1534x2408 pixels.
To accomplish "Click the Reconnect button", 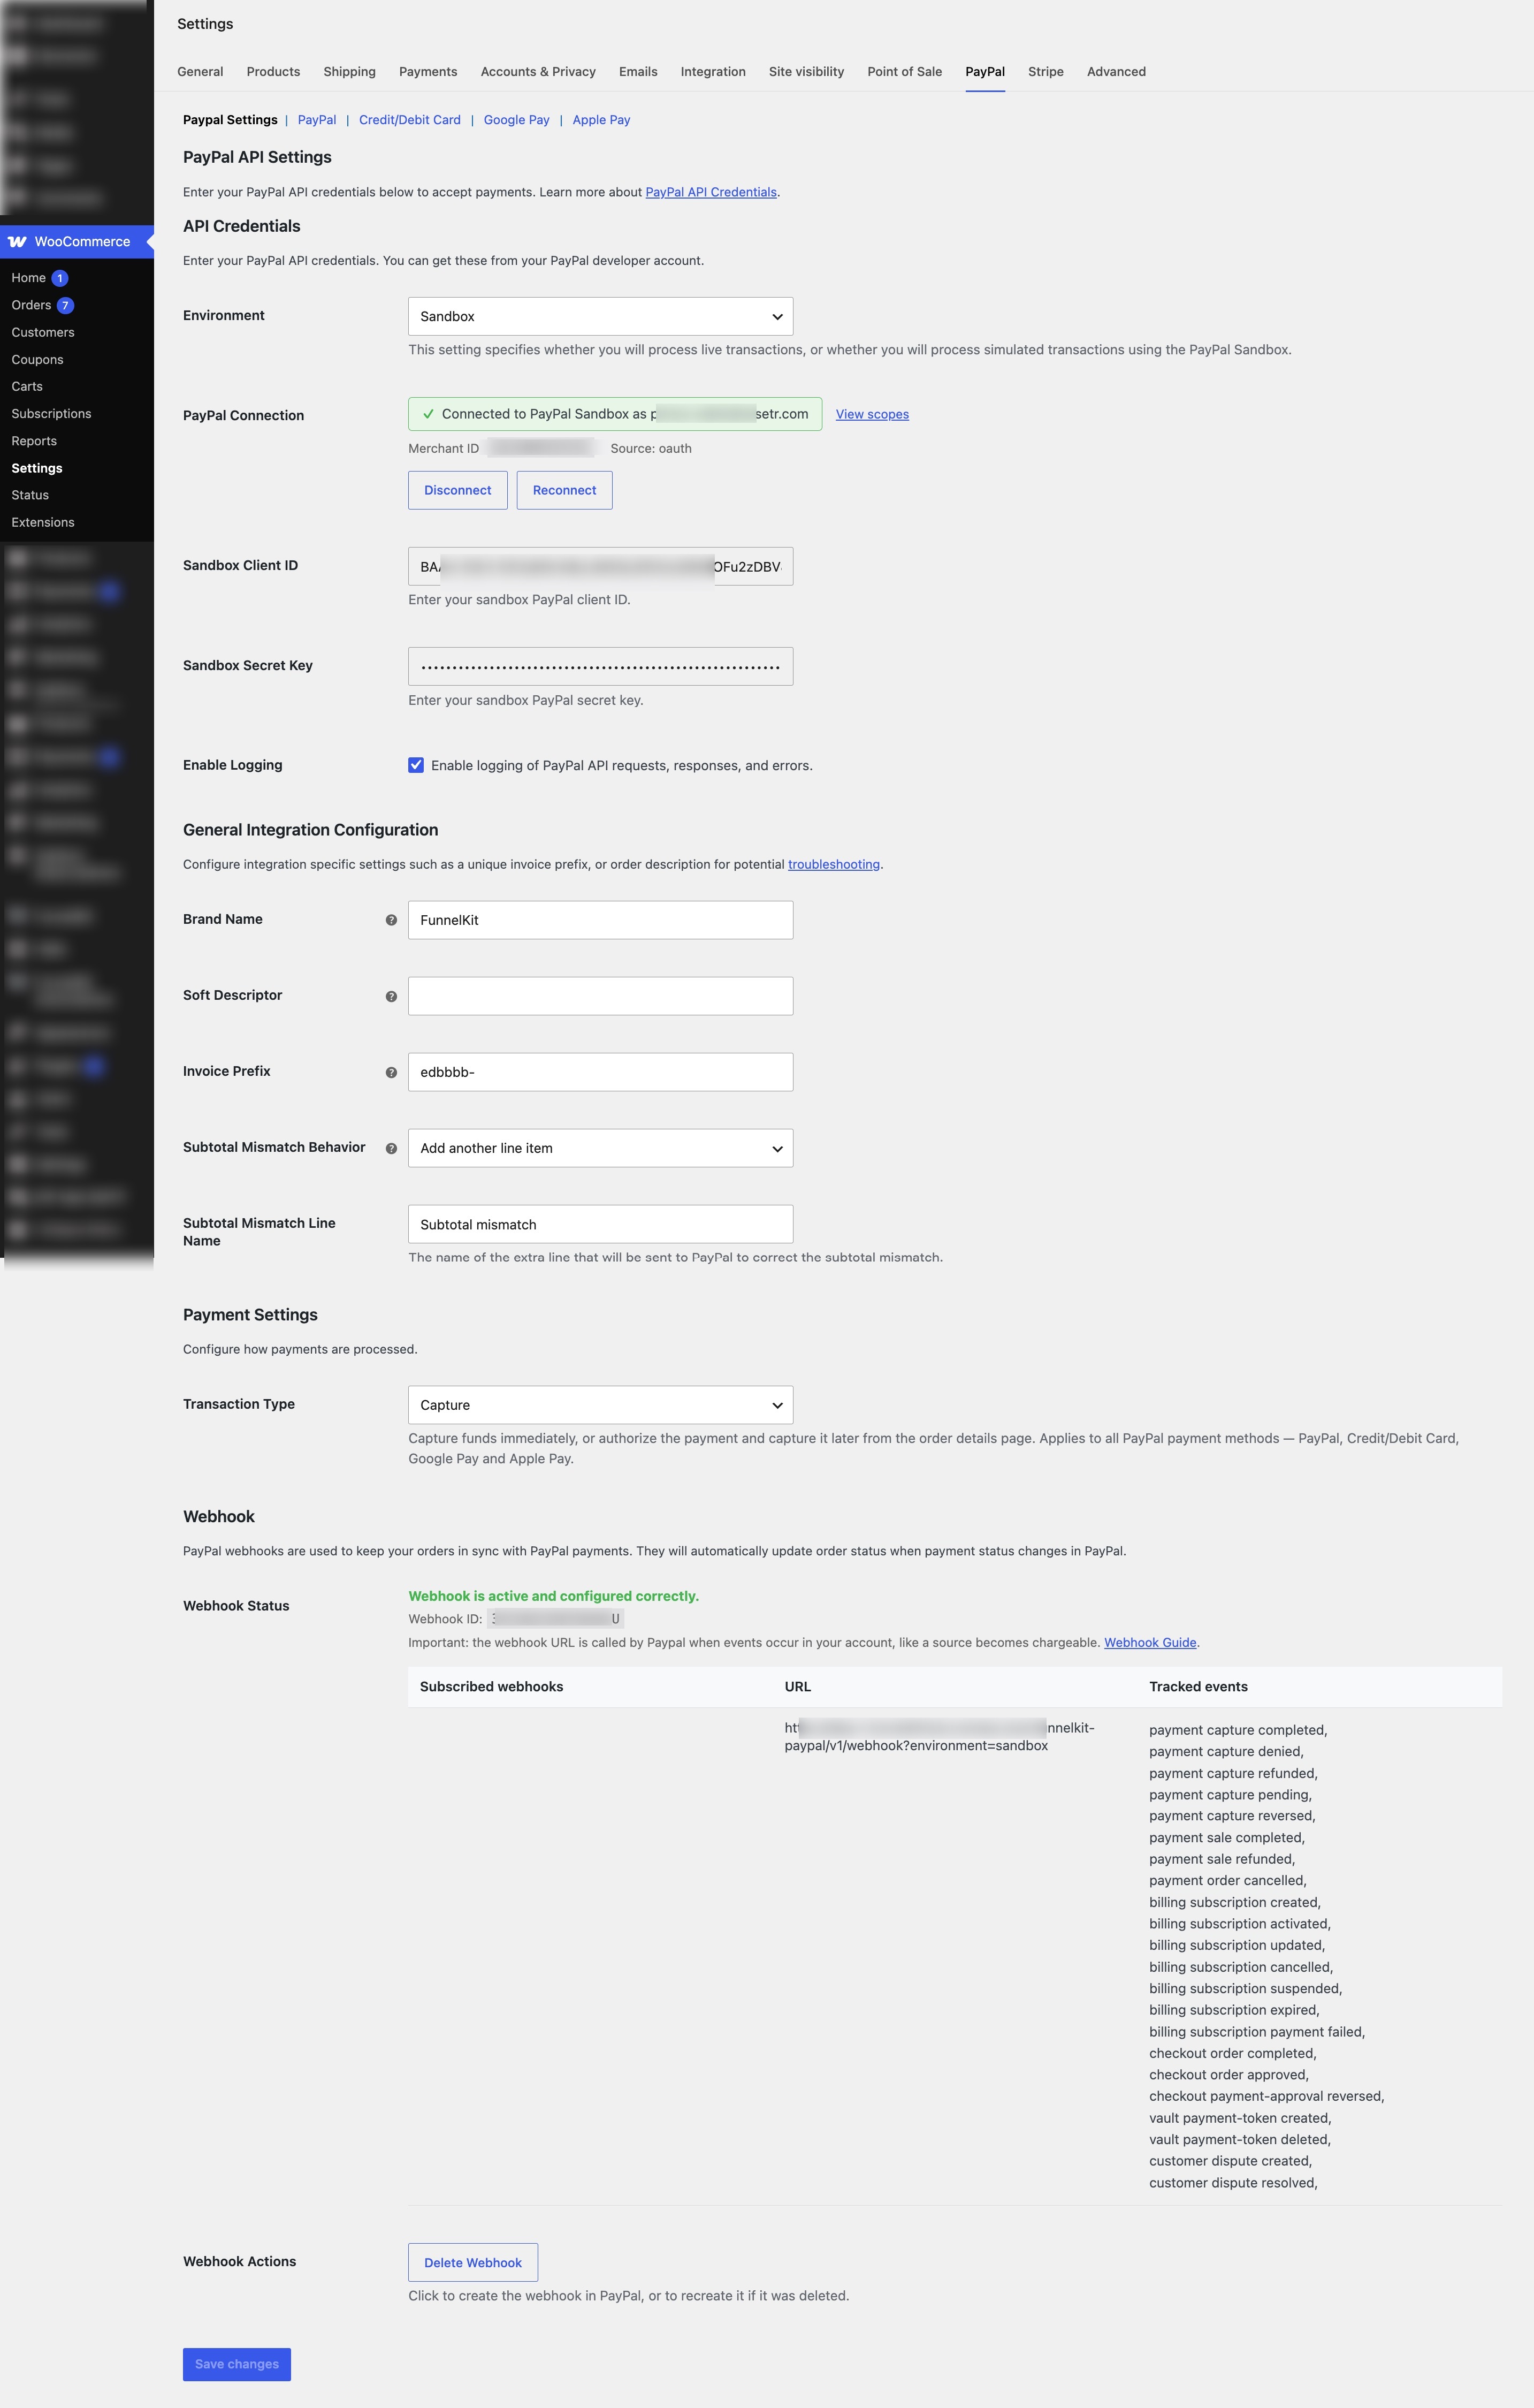I will point(563,490).
